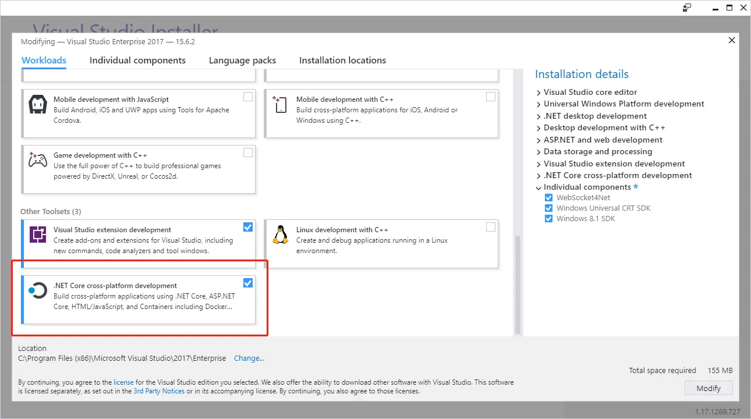Click the Installation details heading
This screenshot has width=751, height=419.
pyautogui.click(x=582, y=74)
